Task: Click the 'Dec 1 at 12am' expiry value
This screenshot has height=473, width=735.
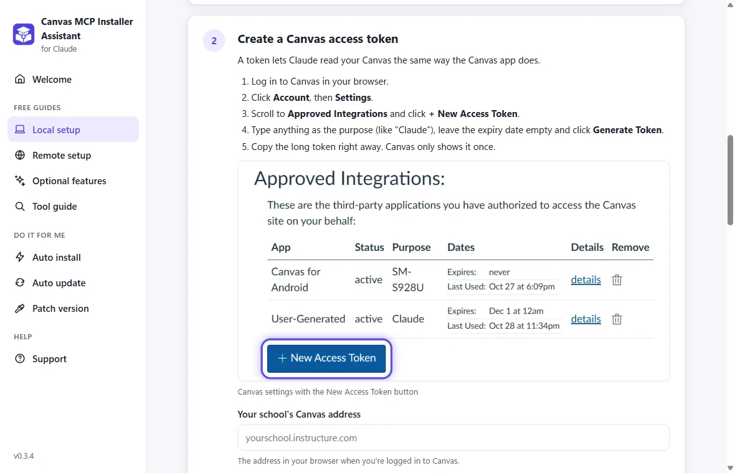Action: pos(516,311)
